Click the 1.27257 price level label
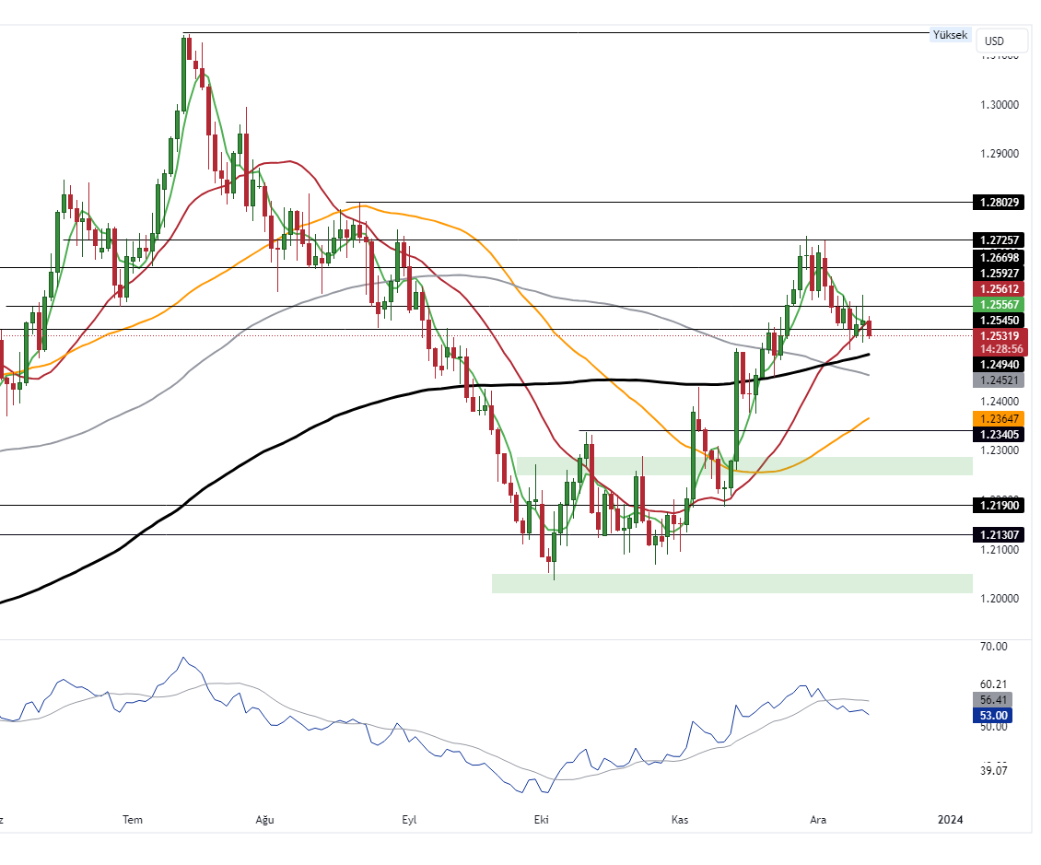 pos(1000,240)
